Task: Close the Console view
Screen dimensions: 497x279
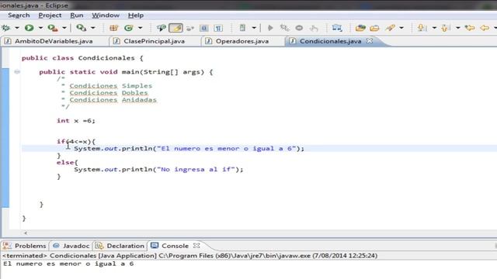Action: 196,246
